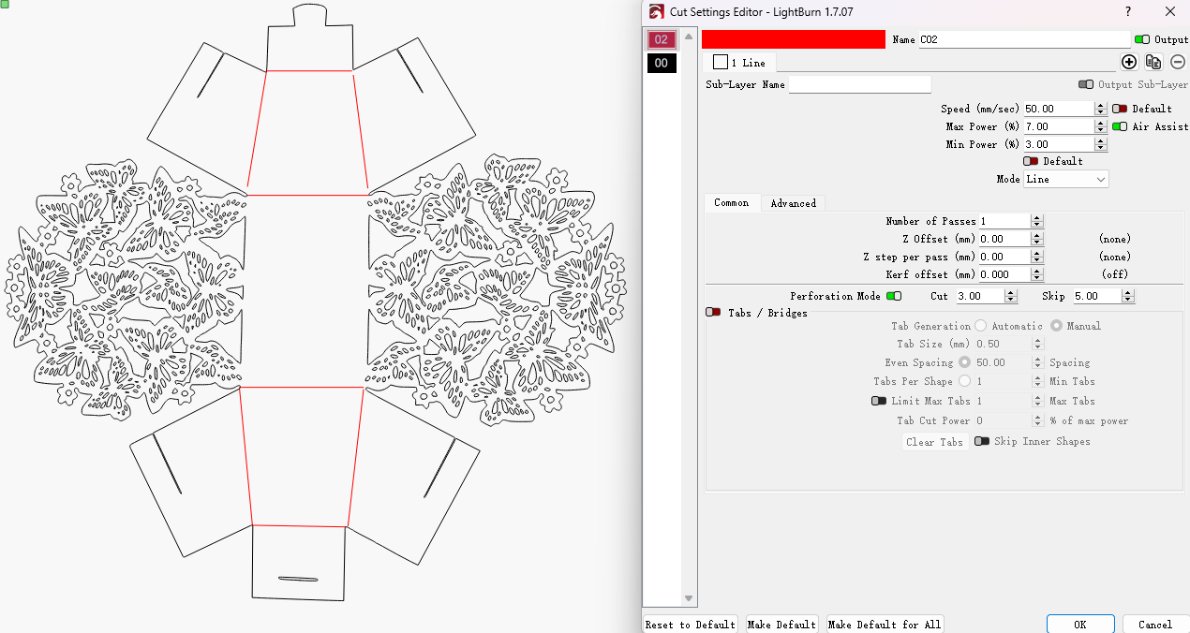Viewport: 1190px width, 633px height.
Task: Close the Cut Settings Editor window
Action: pos(1169,11)
